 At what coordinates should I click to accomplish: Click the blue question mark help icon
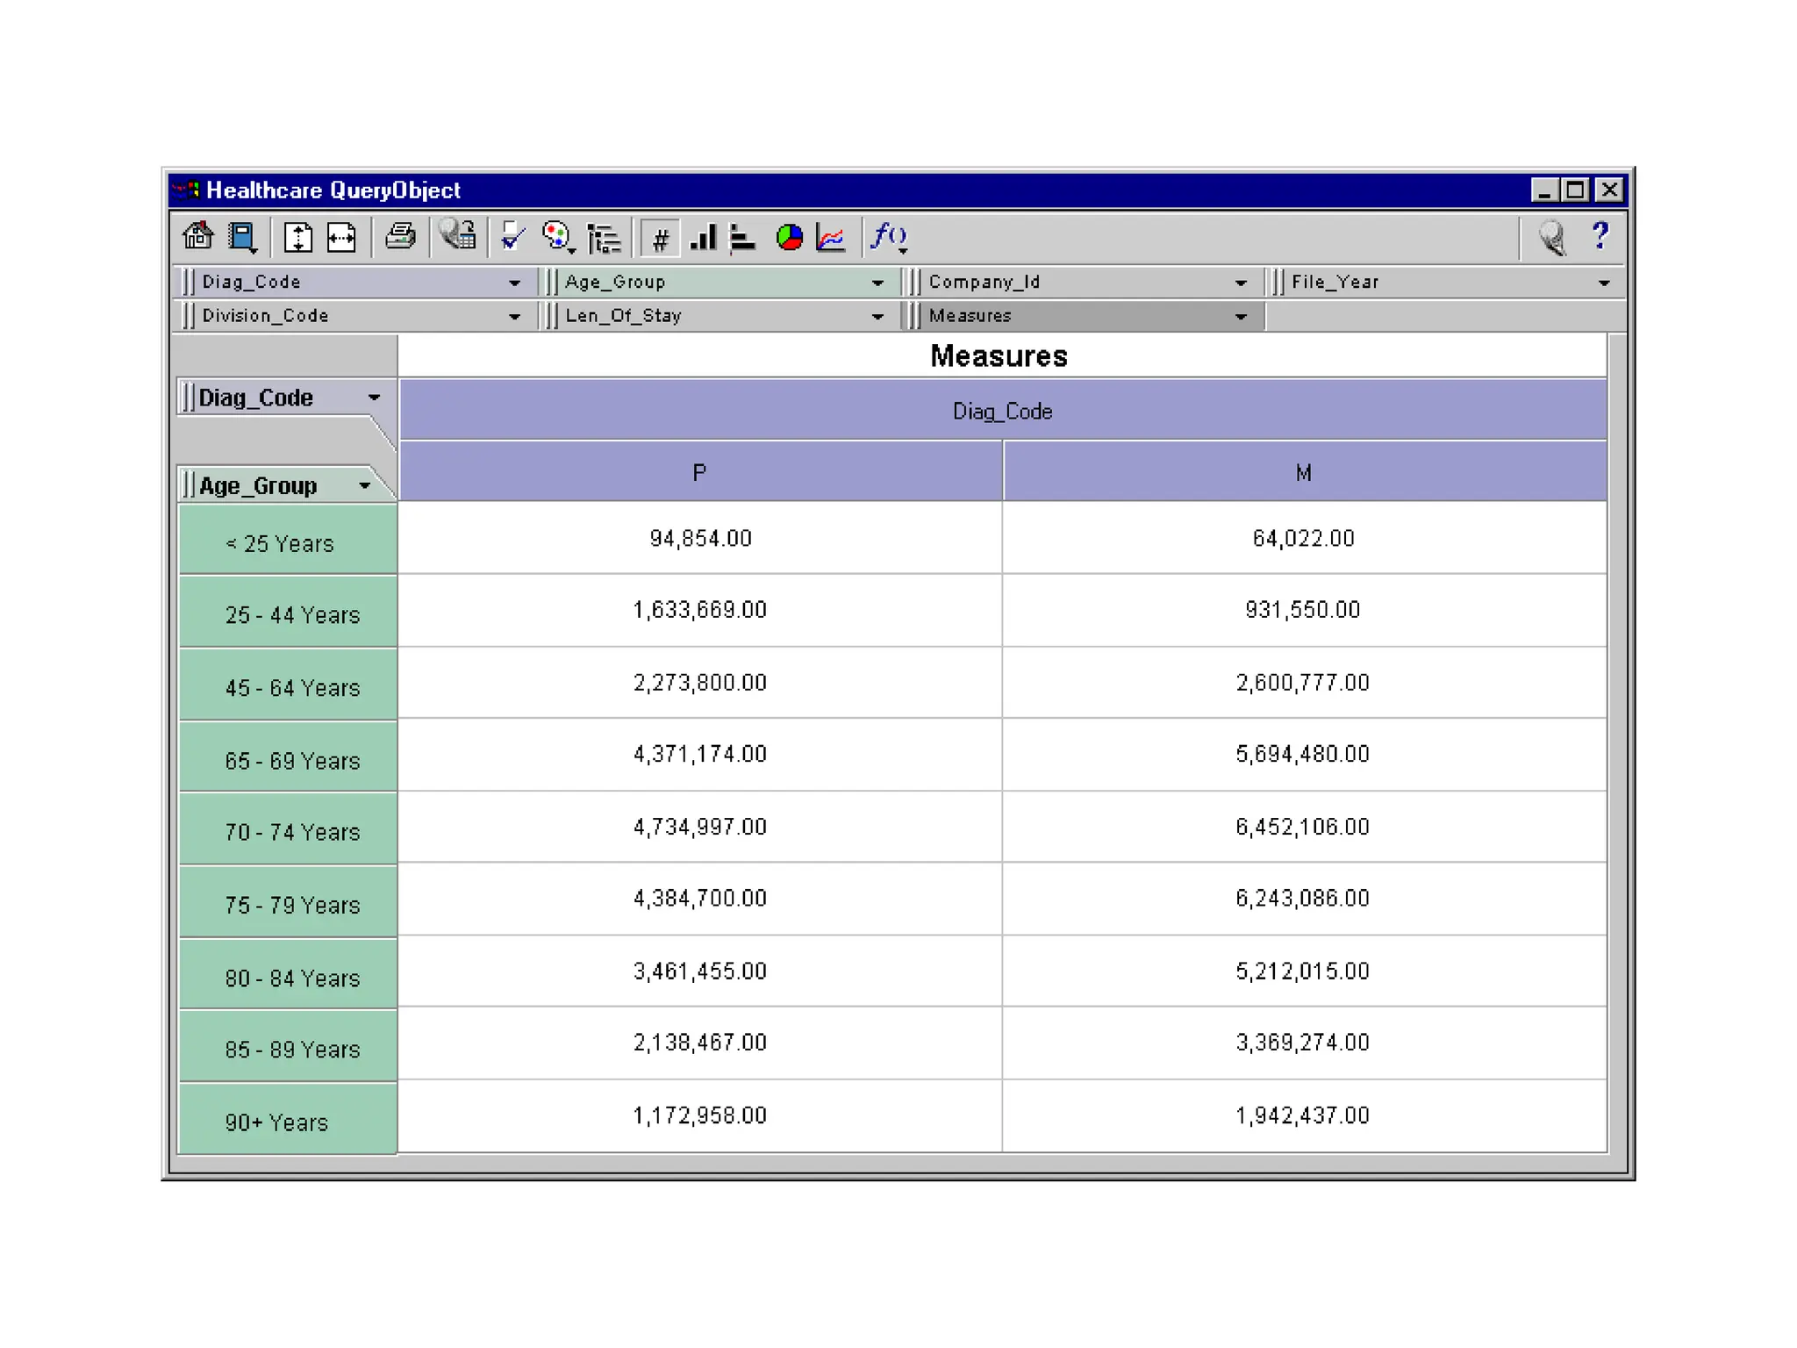pyautogui.click(x=1600, y=236)
